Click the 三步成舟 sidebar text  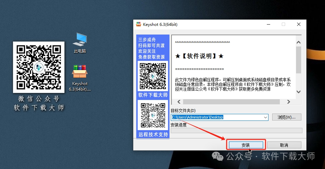pos(147,40)
